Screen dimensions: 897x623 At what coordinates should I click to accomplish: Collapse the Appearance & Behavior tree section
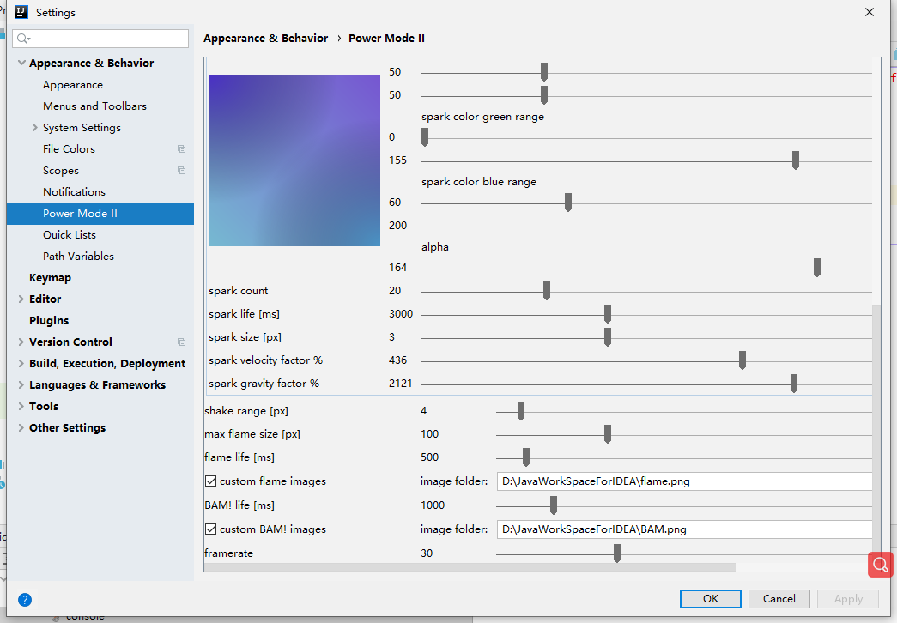(x=21, y=63)
